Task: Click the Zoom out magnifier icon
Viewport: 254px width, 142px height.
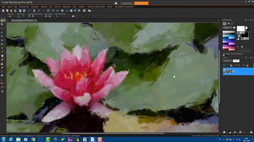Action: pos(79,11)
